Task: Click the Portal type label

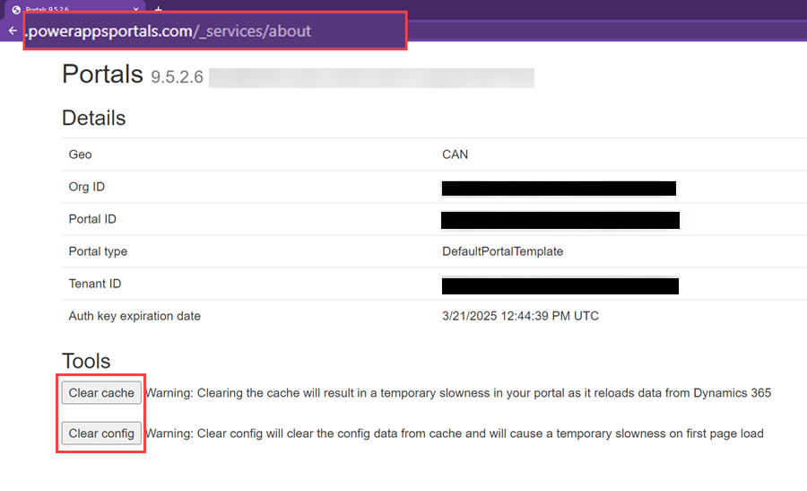Action: tap(98, 251)
